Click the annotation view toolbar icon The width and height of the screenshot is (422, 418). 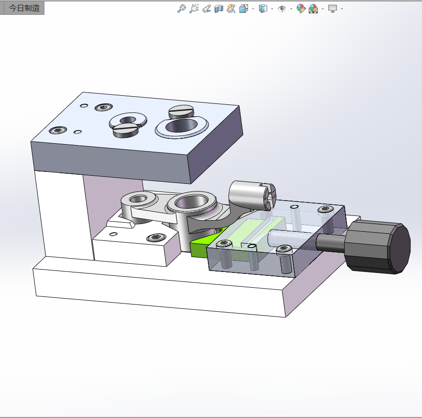coord(230,8)
